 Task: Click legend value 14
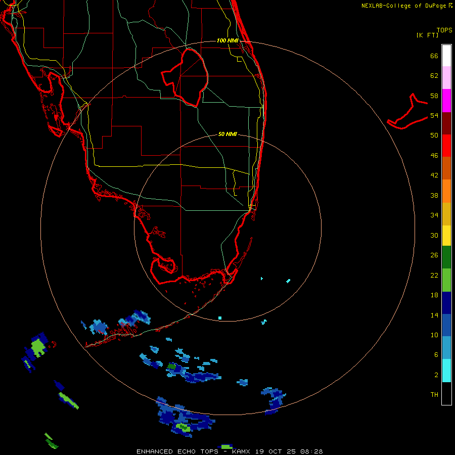tap(434, 315)
